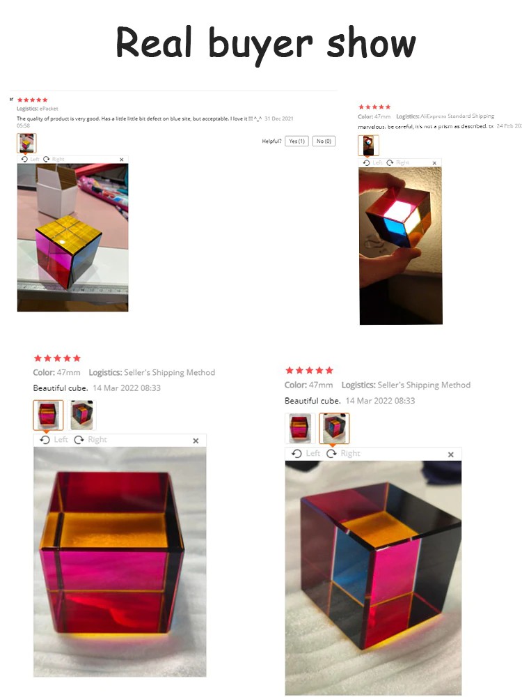This screenshot has height=697, width=522.
Task: Rotate left in bottom-right Beautiful cube viewer
Action: coord(297,454)
